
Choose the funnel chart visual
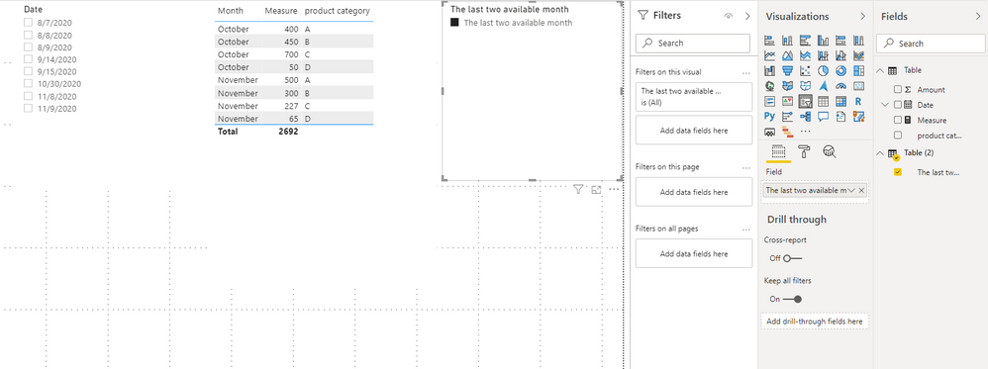click(787, 70)
